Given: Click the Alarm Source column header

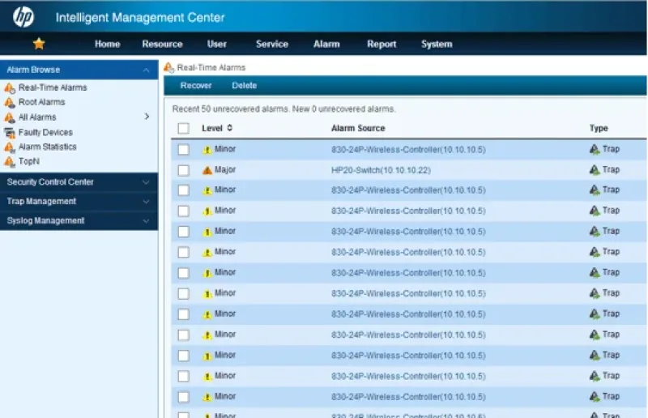Looking at the screenshot, I should [x=358, y=128].
